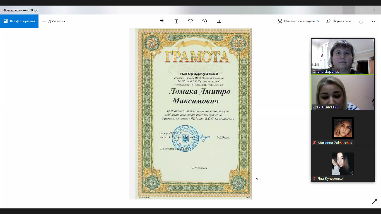Toggle the heart favorite icon
381x214 pixels.
191,21
